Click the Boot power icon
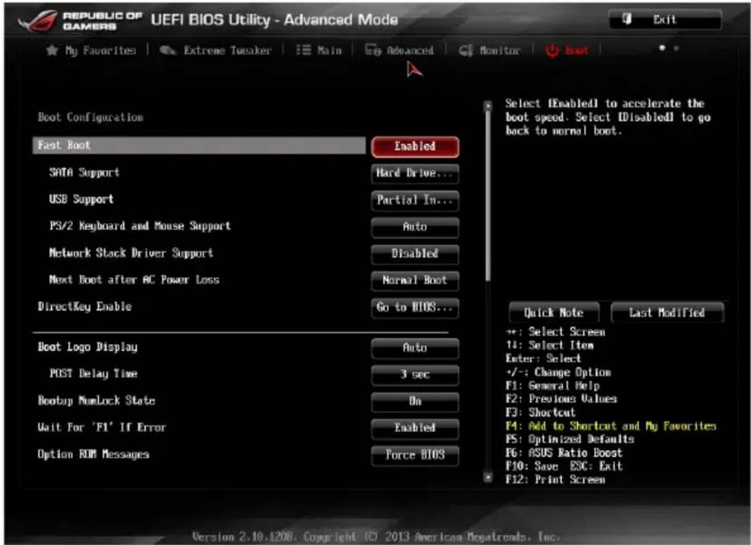The height and width of the screenshot is (545, 751). point(552,51)
